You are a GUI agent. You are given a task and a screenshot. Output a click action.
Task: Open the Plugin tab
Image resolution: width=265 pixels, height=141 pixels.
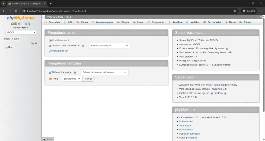click(x=245, y=22)
